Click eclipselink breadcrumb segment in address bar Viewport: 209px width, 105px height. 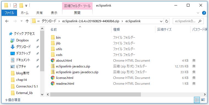pos(133,21)
